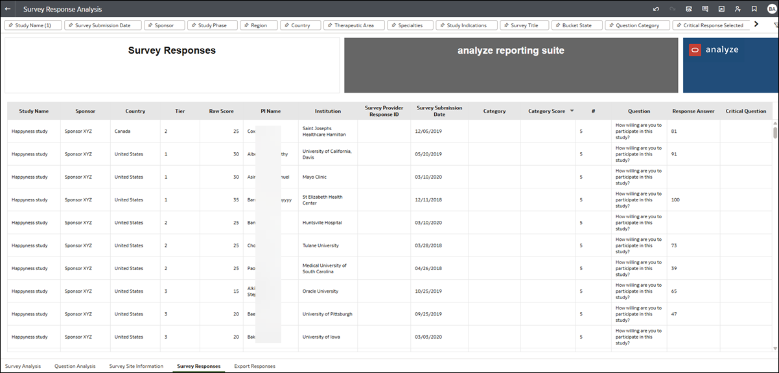Open the Country filter

(300, 25)
